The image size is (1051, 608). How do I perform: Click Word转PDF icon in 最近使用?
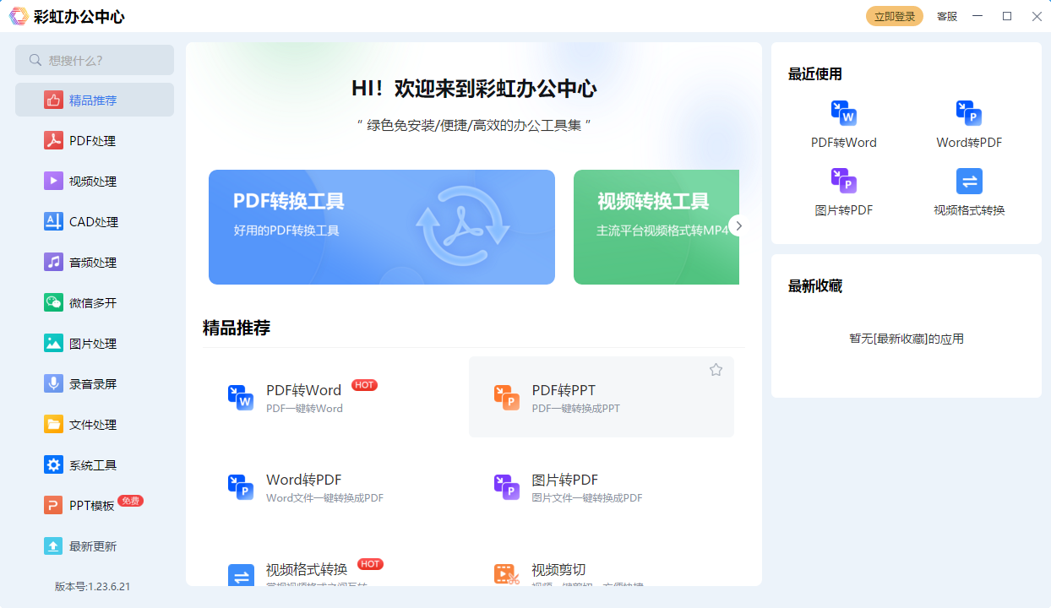[969, 113]
